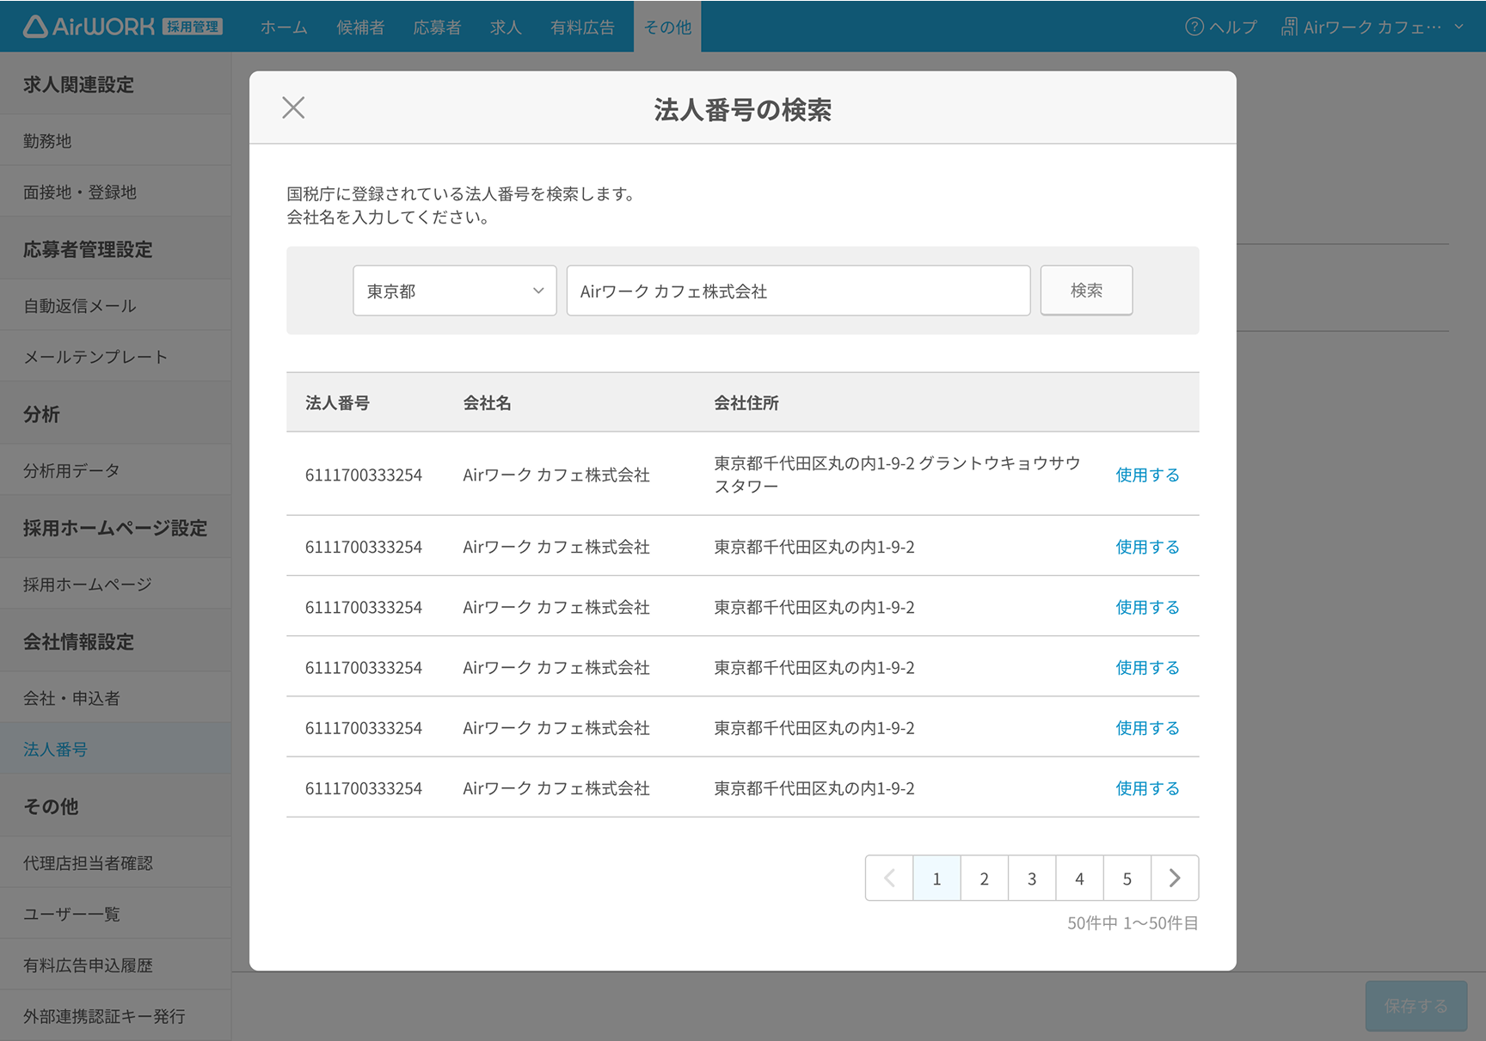Select 代理店担当者確認 in the sidebar
This screenshot has height=1041, width=1486.
[x=115, y=862]
